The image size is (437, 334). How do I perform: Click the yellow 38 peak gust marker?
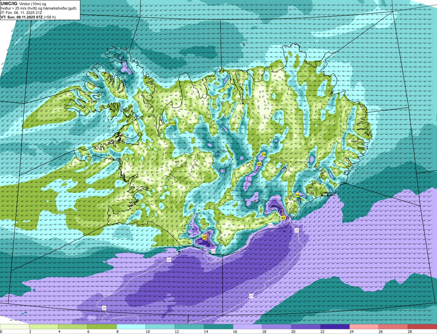pos(204,237)
